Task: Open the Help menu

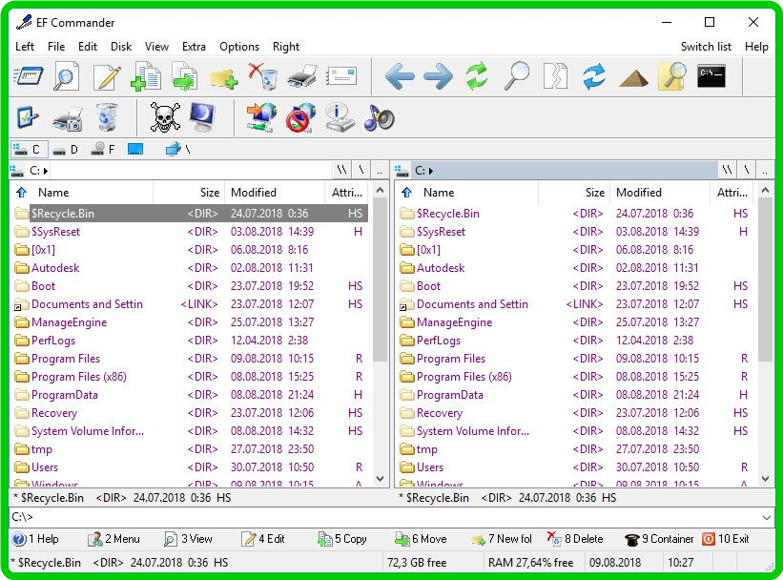Action: 756,47
